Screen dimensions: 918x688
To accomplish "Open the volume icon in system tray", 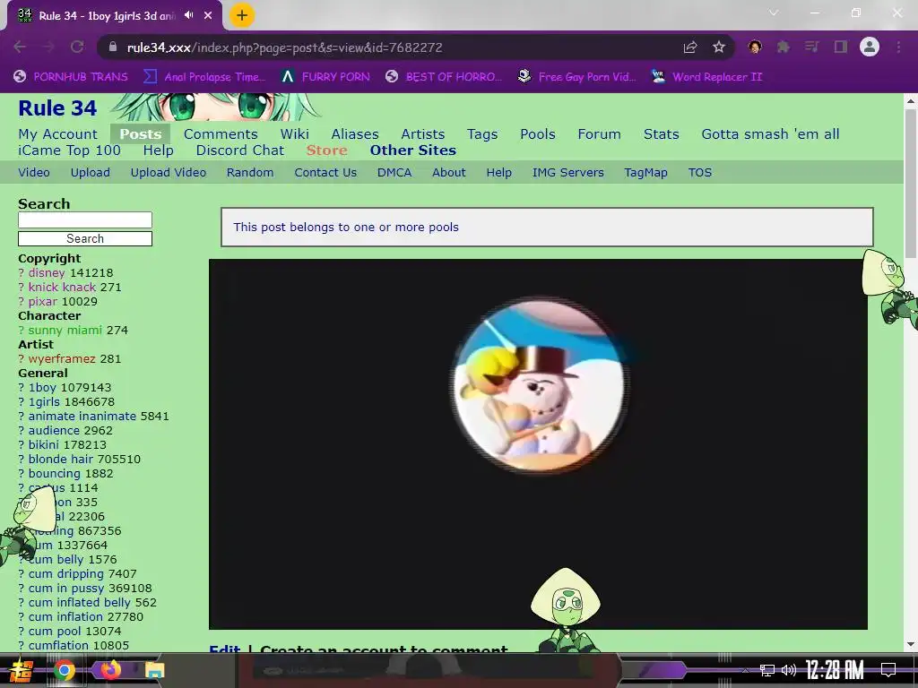I will (x=789, y=670).
